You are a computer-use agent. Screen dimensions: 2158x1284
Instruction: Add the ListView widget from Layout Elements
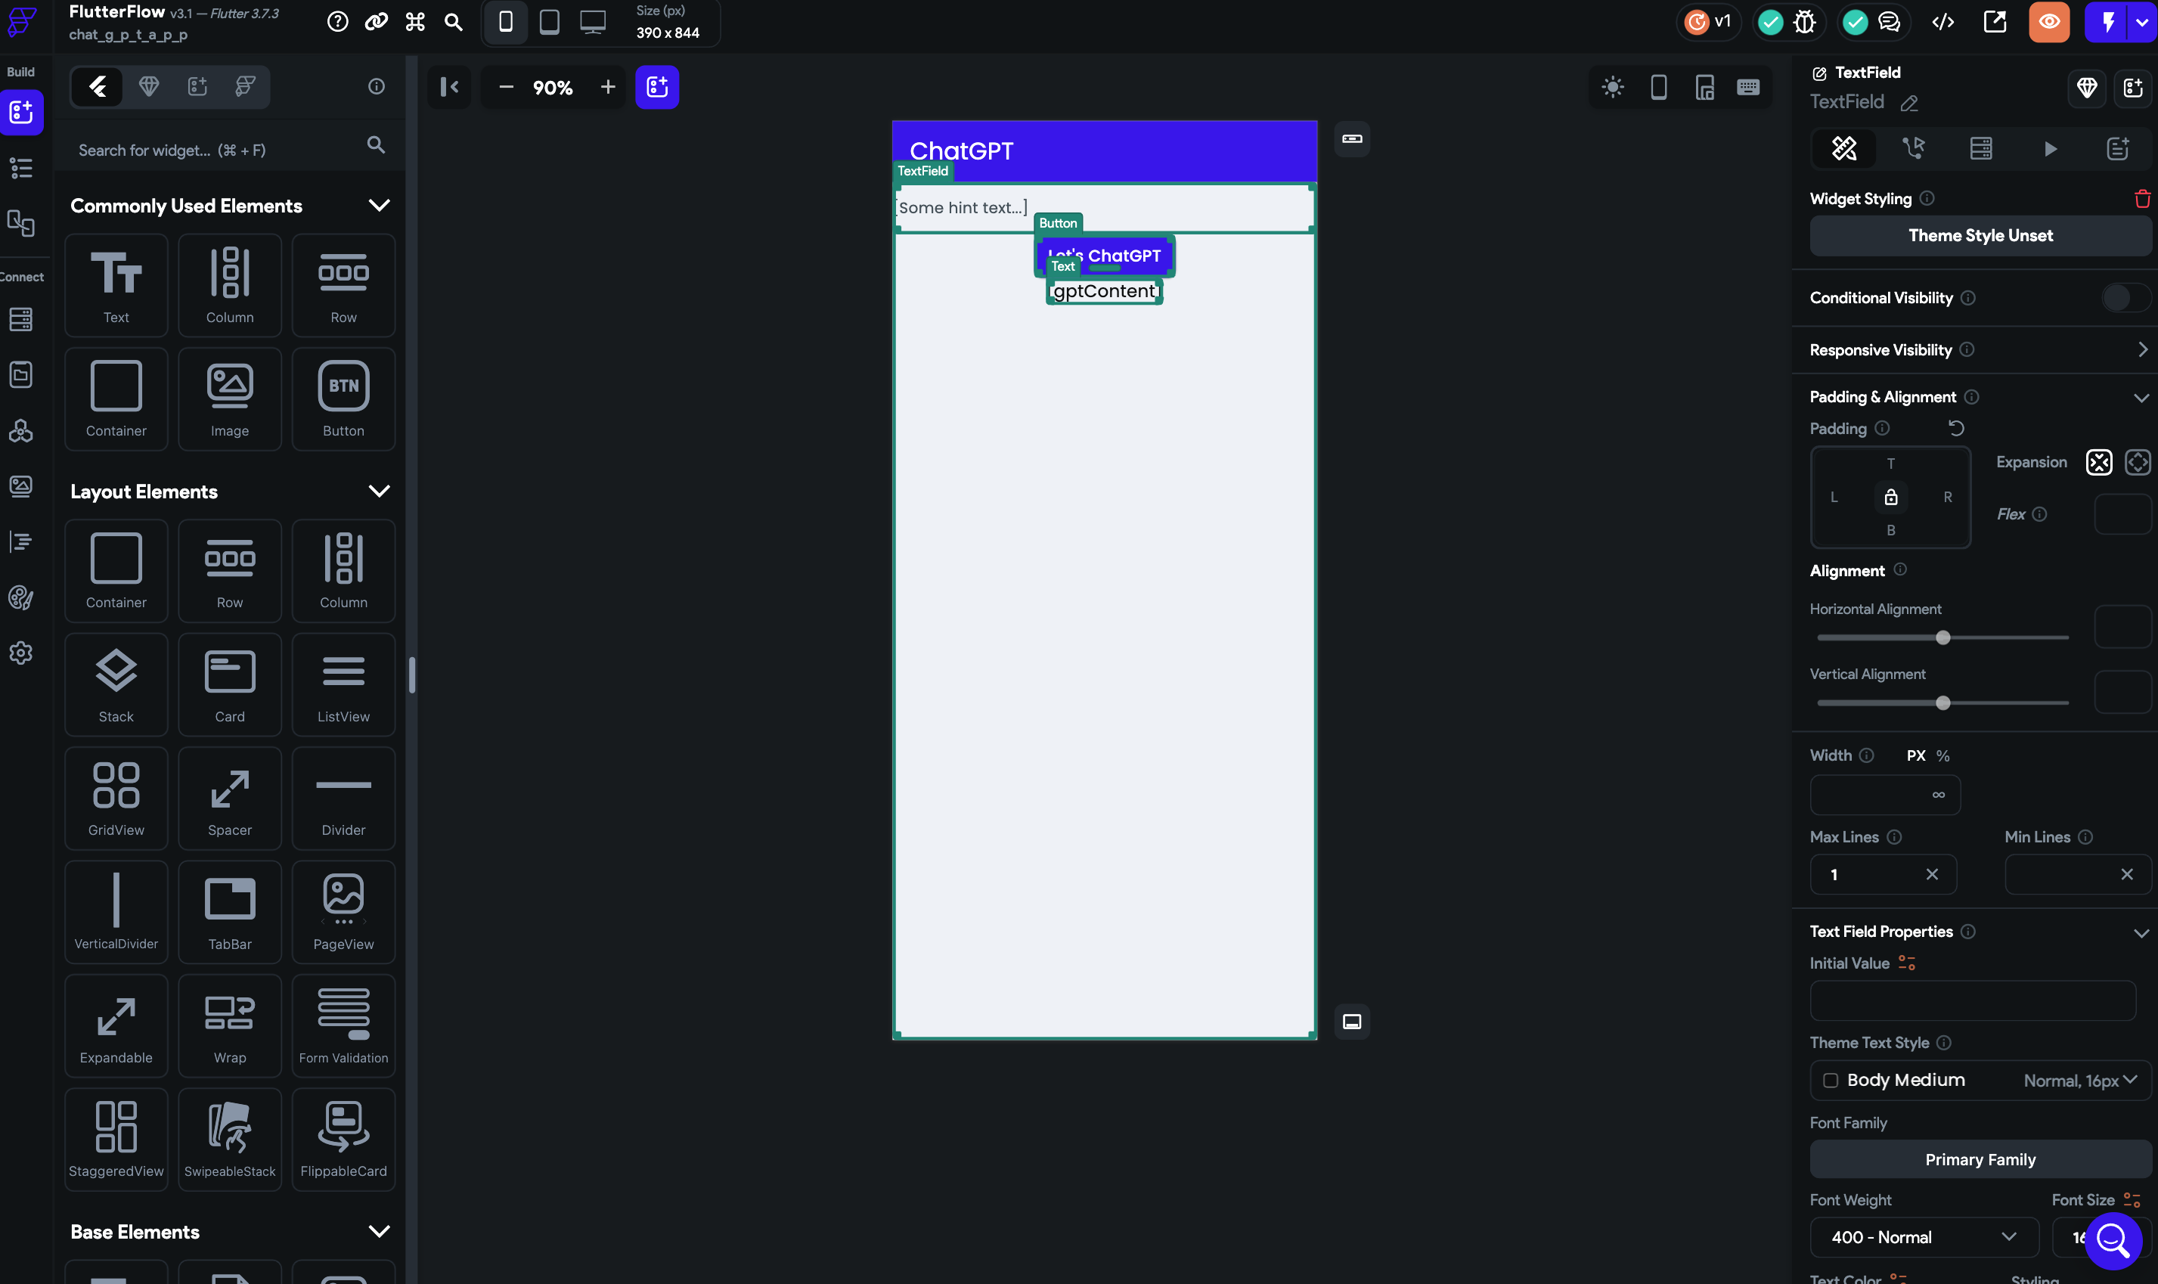click(x=343, y=684)
